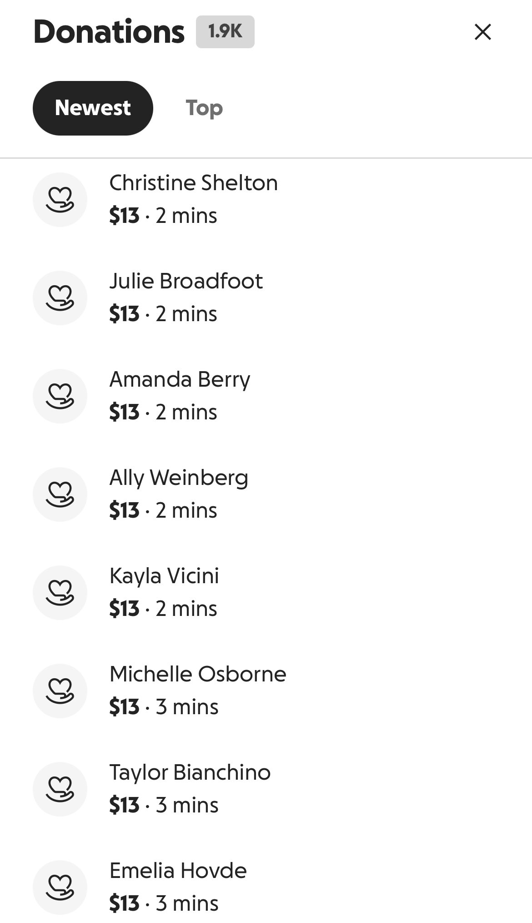Screen dimensions: 532x923
Task: Select the donation icon for Ally Weinberg
Action: [60, 494]
